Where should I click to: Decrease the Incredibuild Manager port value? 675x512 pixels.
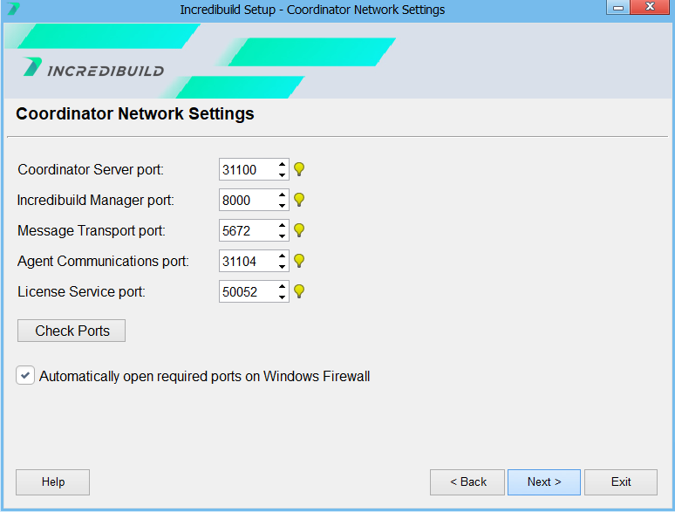(x=282, y=206)
